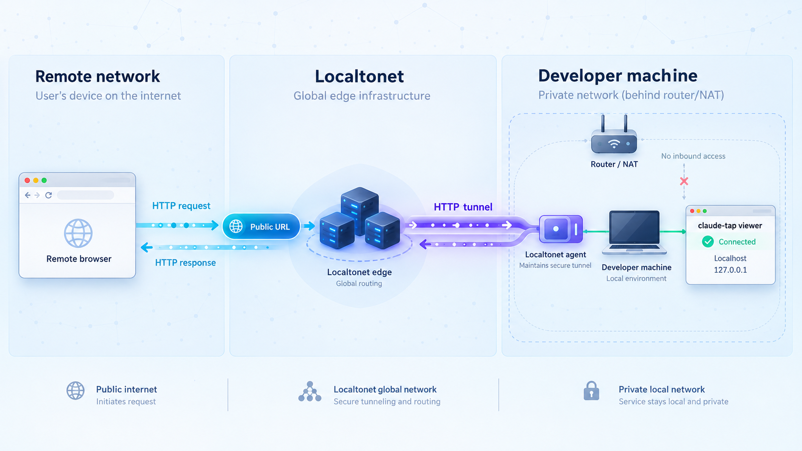This screenshot has width=802, height=451.
Task: Click the "No inbound access" text
Action: point(693,156)
